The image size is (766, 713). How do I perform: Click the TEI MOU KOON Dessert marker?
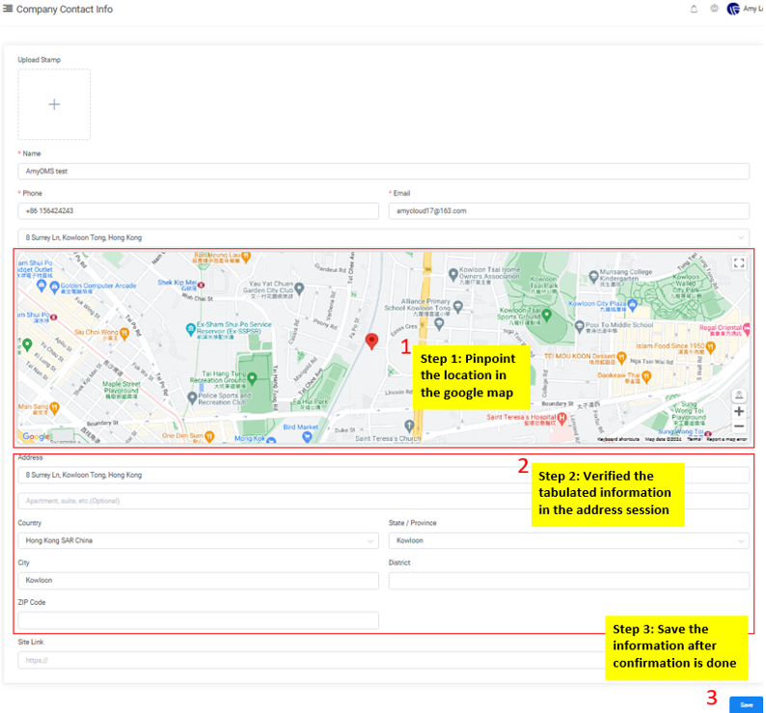coord(621,357)
